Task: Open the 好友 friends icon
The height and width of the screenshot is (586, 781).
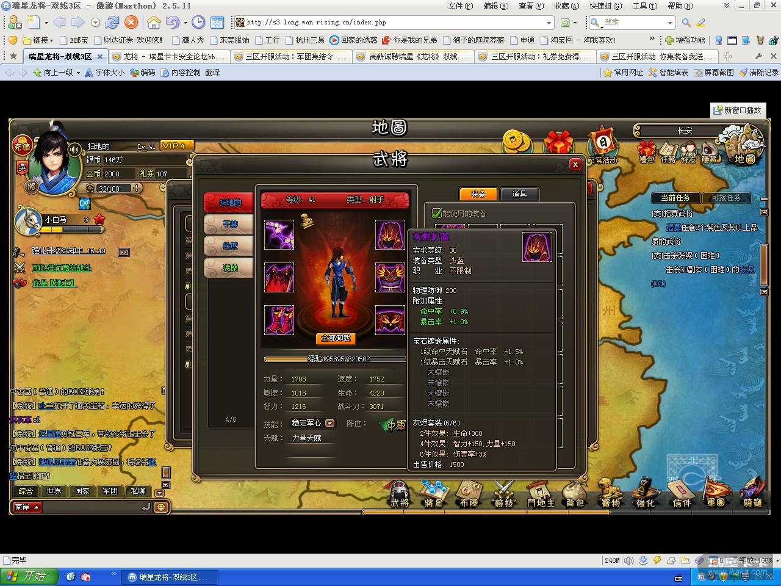Action: coord(689,152)
